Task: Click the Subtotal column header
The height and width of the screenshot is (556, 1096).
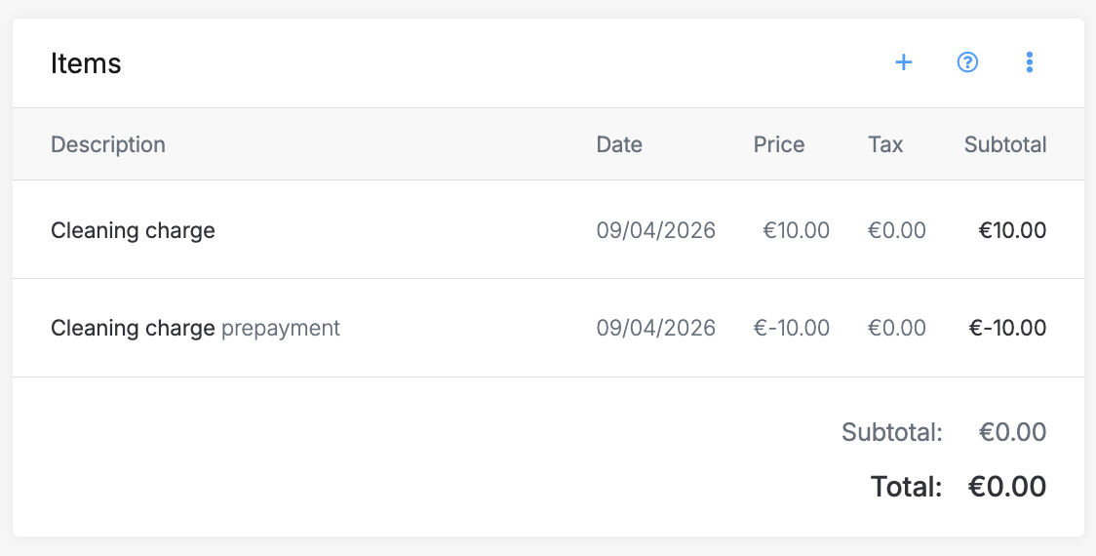Action: (1005, 144)
